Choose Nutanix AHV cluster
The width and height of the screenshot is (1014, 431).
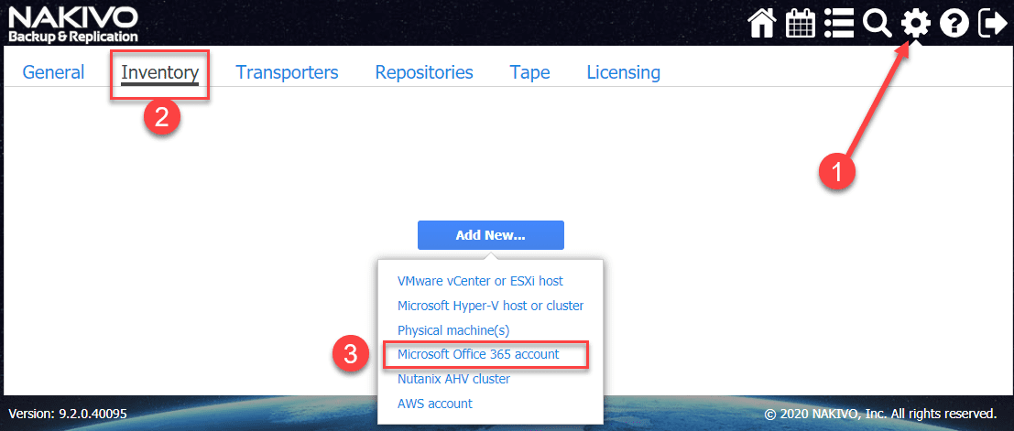[454, 379]
